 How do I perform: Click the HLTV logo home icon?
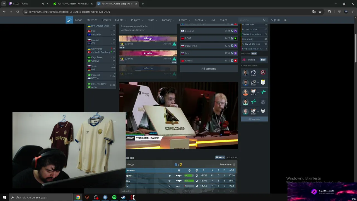(x=69, y=20)
